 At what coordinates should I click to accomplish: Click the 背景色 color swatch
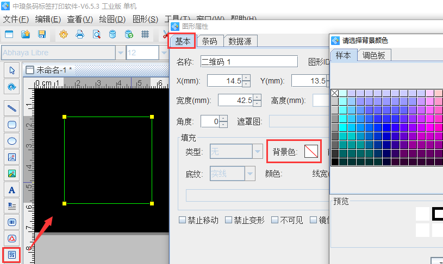point(311,152)
